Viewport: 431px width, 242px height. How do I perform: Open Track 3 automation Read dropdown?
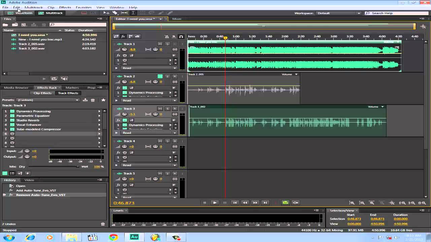click(x=150, y=133)
